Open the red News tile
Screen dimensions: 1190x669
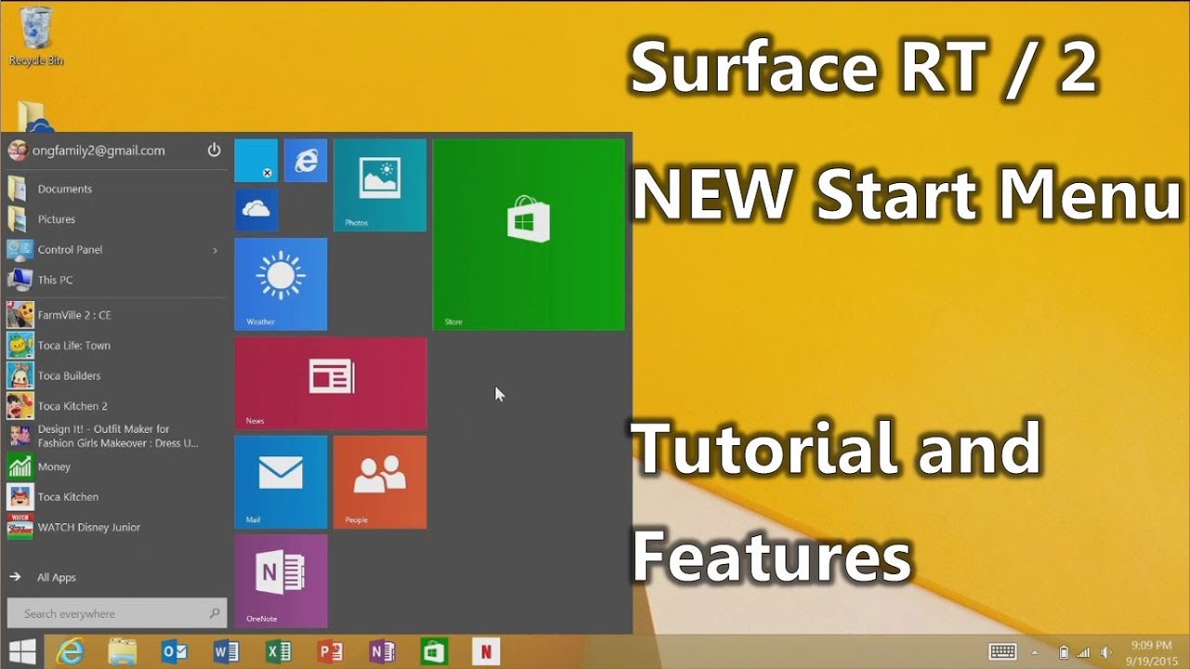[330, 383]
